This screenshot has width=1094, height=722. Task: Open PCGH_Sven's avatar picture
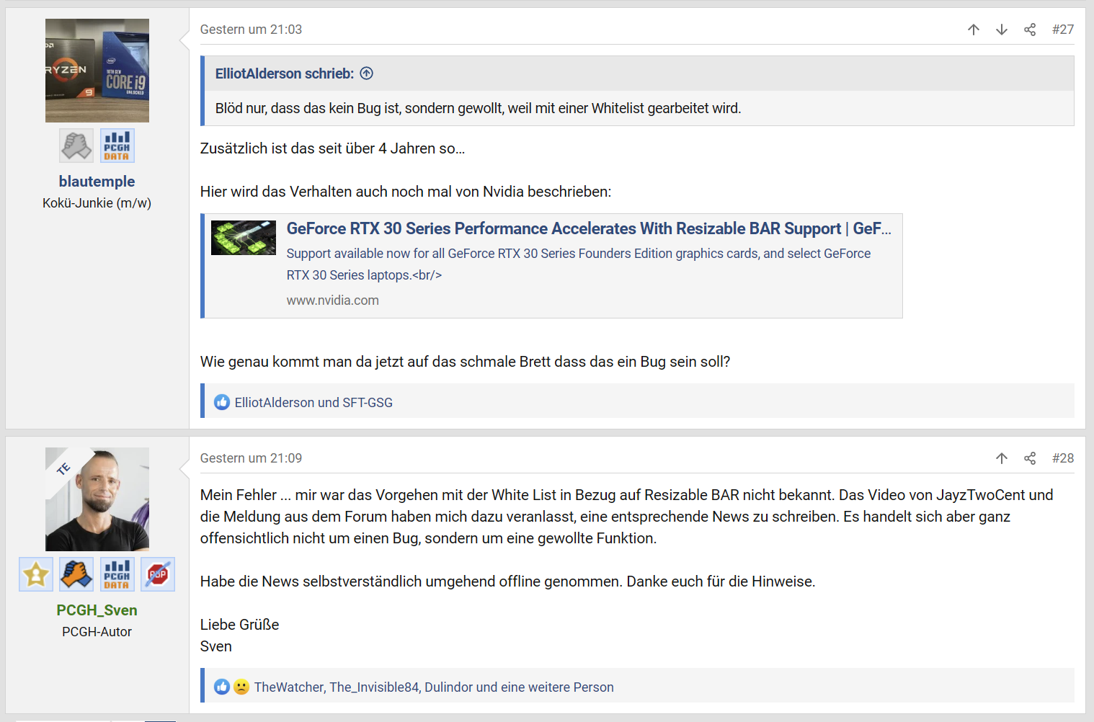click(x=97, y=499)
